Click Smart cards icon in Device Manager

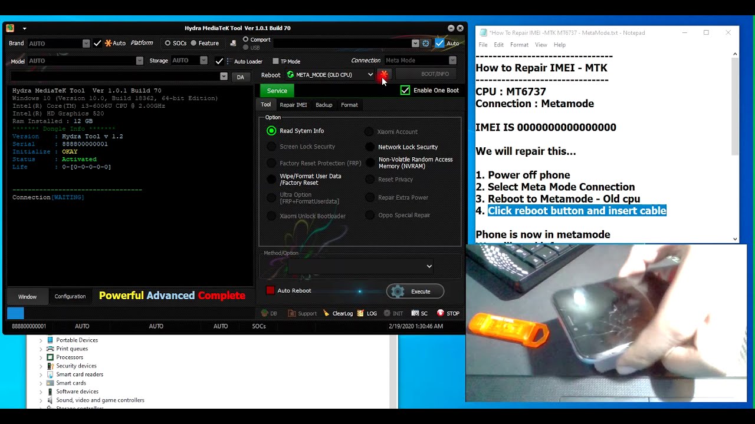pos(50,383)
